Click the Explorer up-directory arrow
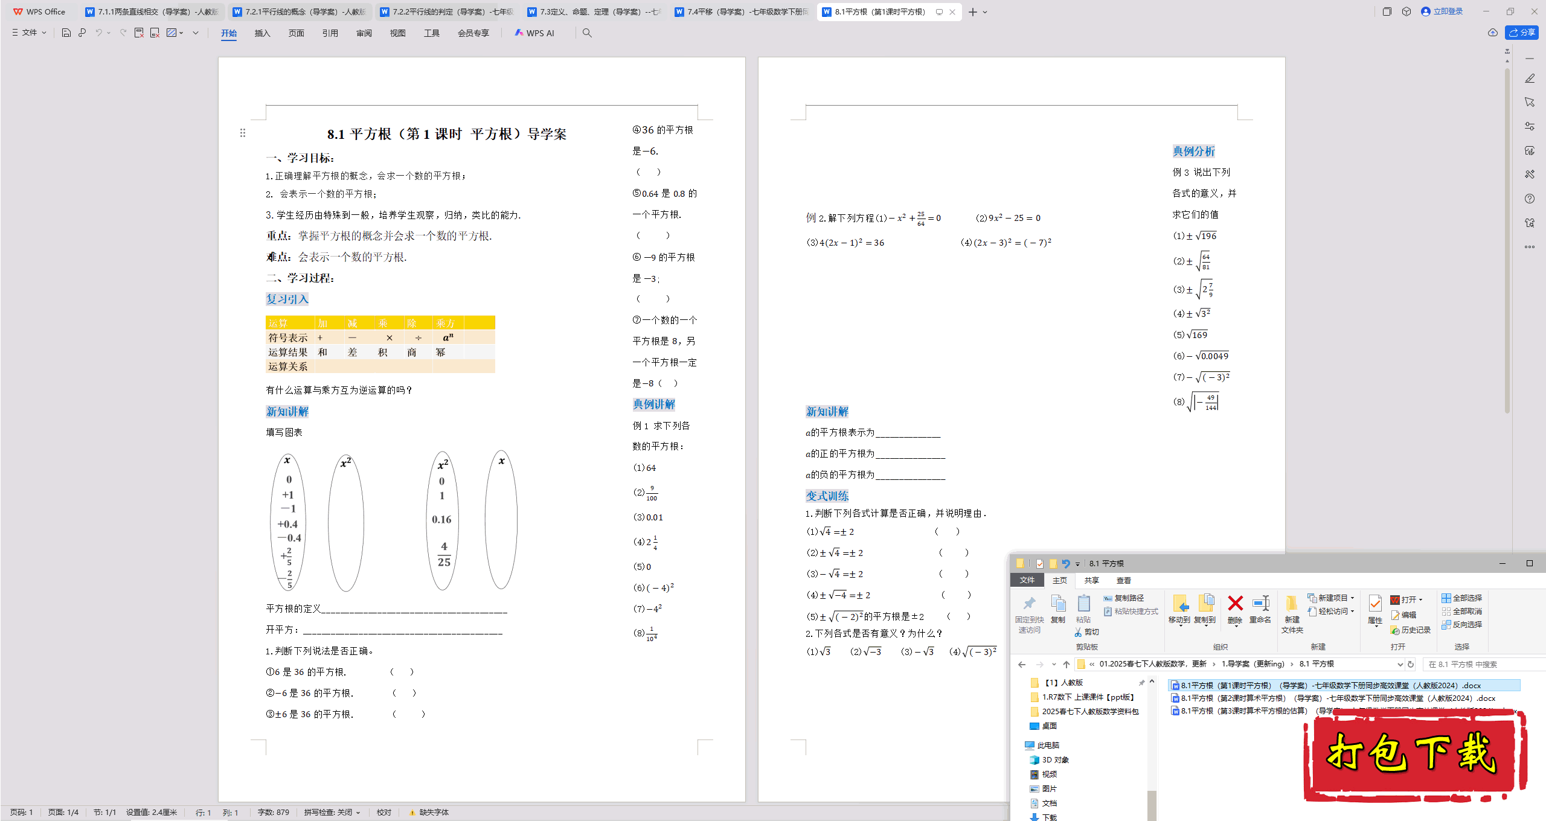This screenshot has height=821, width=1546. pos(1066,664)
